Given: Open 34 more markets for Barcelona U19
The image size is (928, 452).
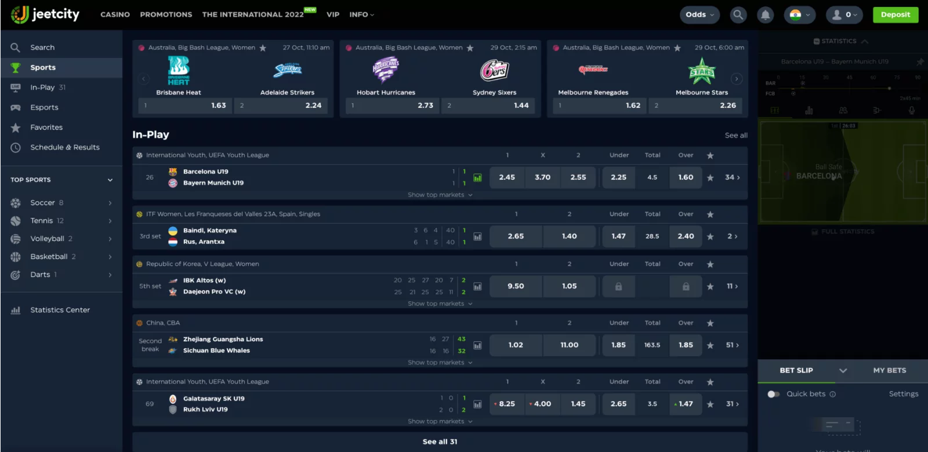Looking at the screenshot, I should (x=733, y=177).
